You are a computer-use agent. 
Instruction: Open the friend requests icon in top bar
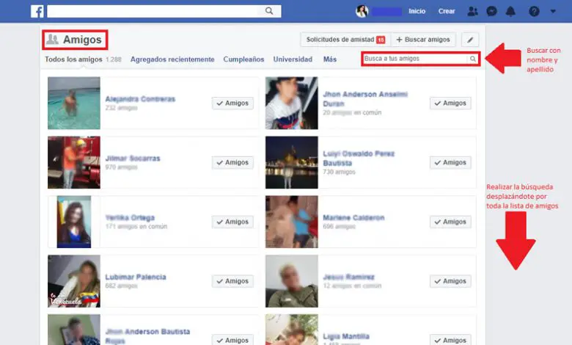[472, 11]
